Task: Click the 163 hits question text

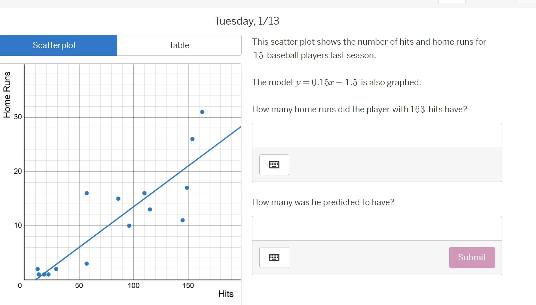Action: (x=359, y=109)
